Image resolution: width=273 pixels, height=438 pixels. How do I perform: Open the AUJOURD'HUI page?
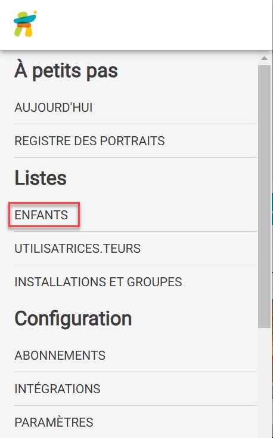tap(54, 108)
